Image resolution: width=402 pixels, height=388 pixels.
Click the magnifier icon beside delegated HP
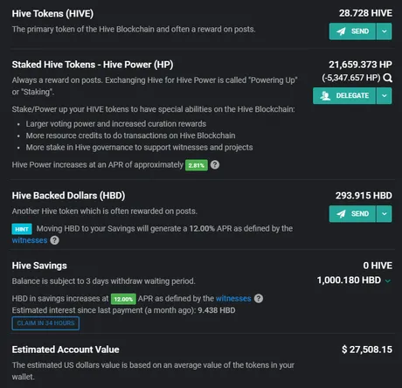[x=387, y=78]
